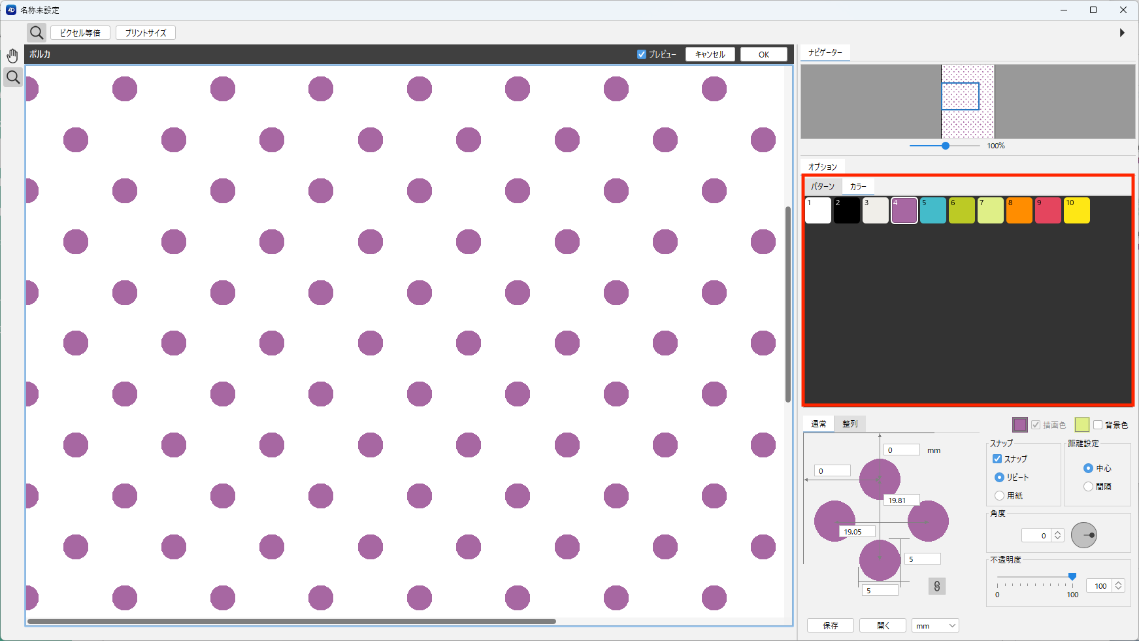Click the angle dial control
The image size is (1139, 641).
1083,535
